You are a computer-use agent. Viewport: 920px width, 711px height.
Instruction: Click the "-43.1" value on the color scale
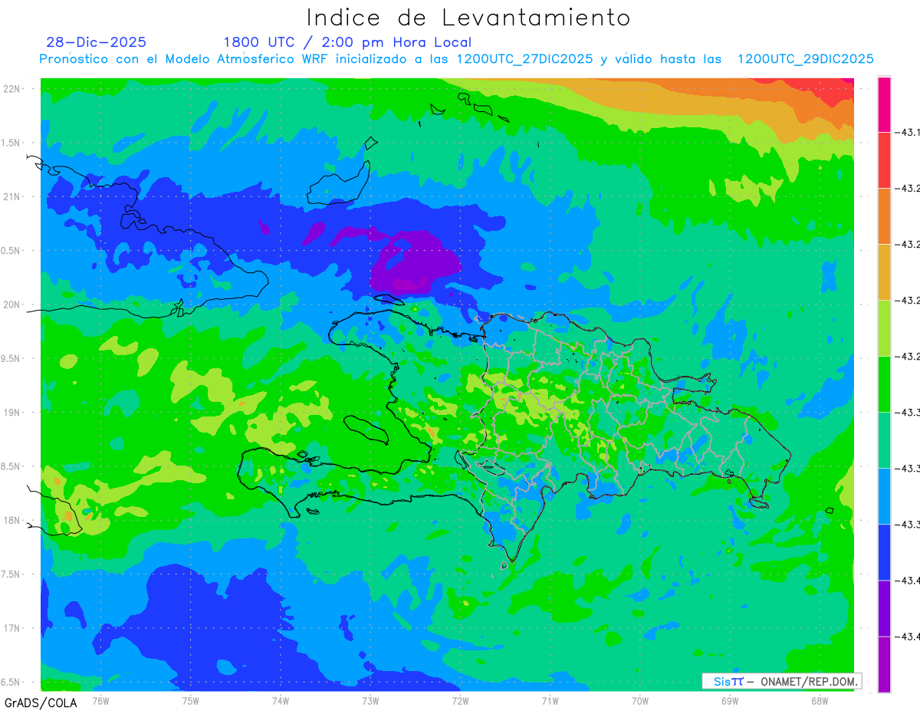pyautogui.click(x=909, y=133)
